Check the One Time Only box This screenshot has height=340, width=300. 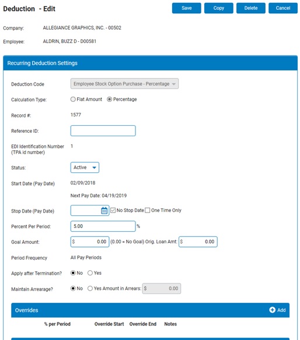click(x=148, y=210)
